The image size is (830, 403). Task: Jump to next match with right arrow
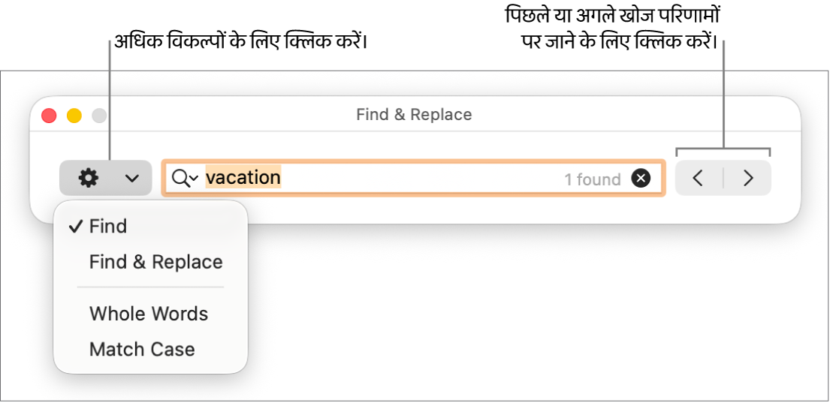[x=748, y=178]
